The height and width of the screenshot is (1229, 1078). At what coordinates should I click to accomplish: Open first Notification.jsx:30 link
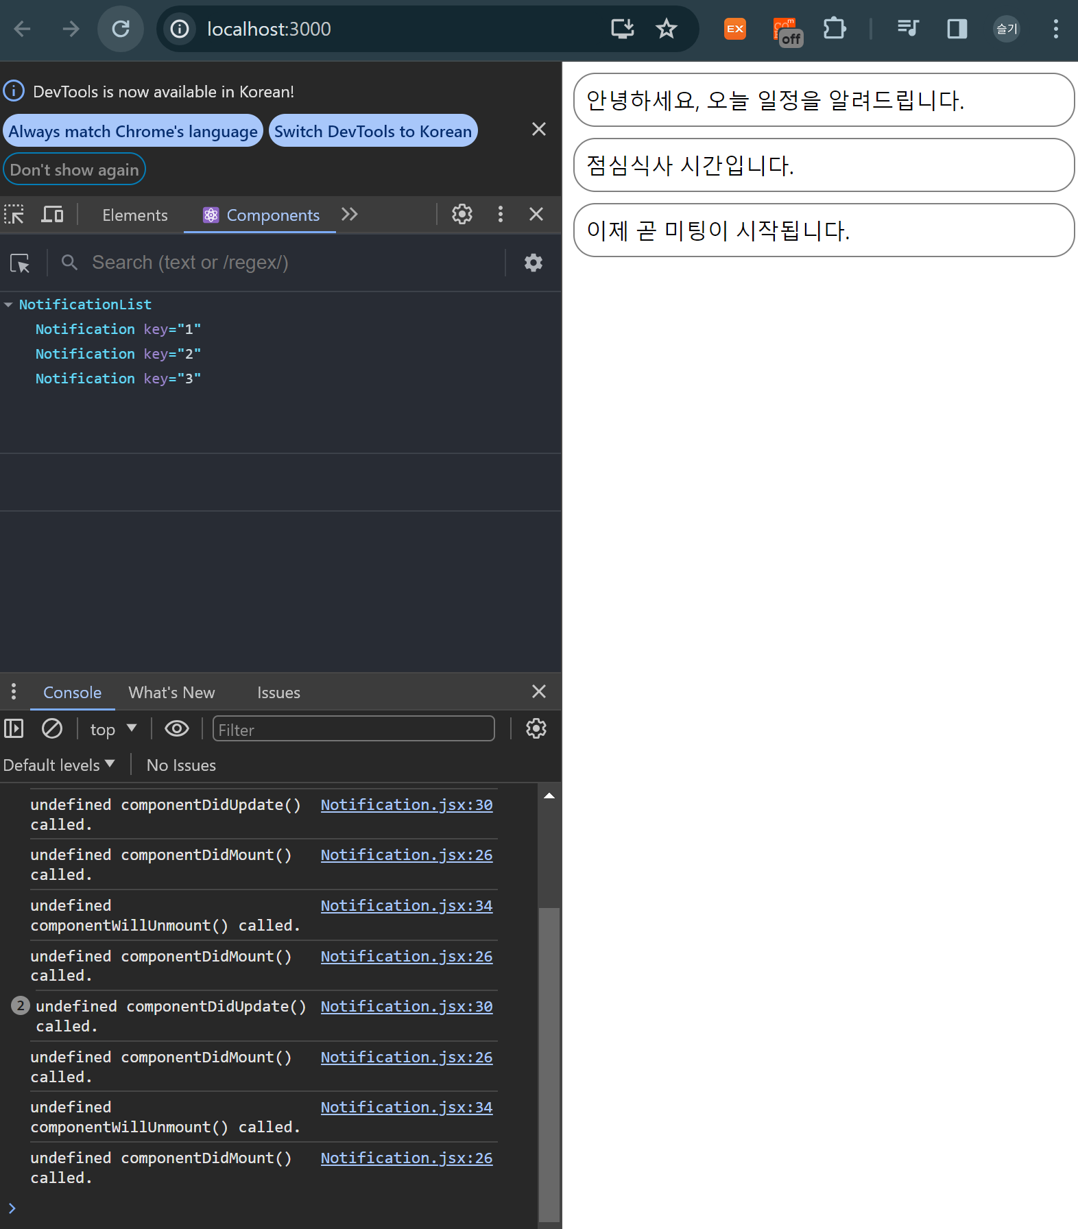pos(407,804)
